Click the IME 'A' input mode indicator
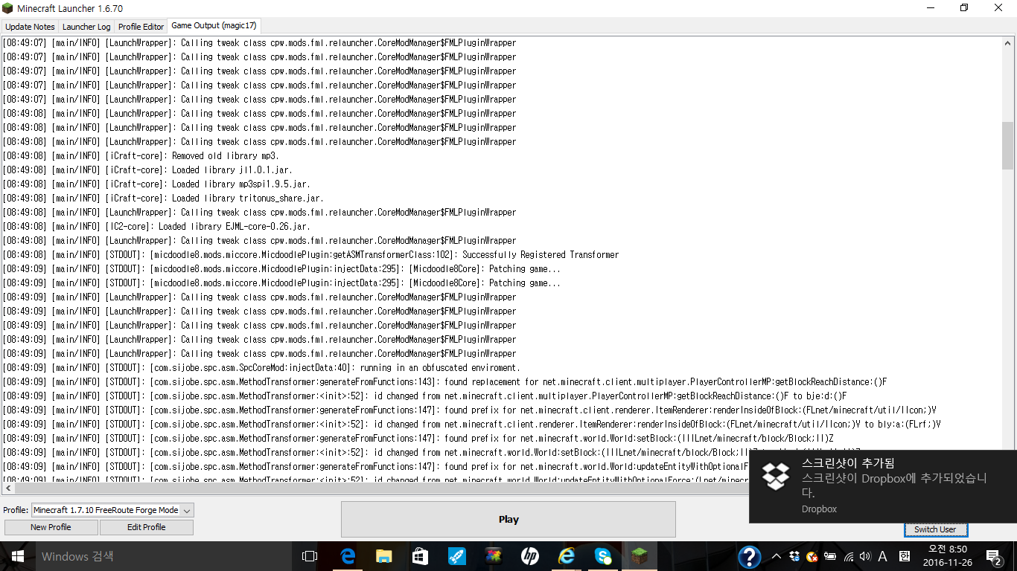This screenshot has width=1017, height=571. point(883,556)
